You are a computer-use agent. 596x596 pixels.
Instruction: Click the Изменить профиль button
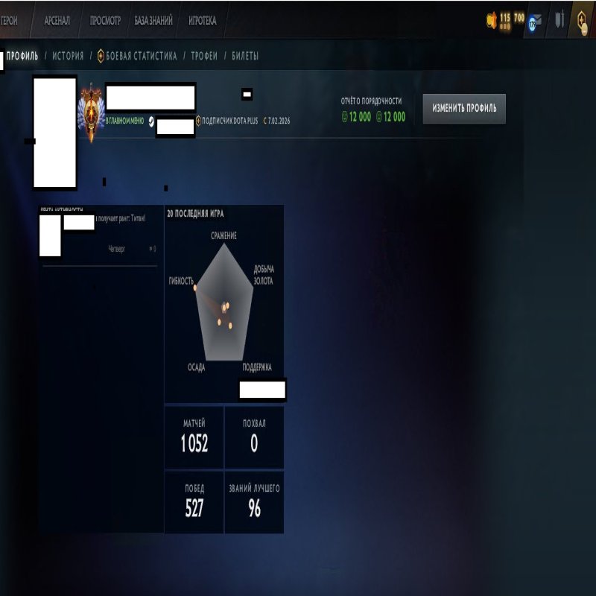pos(464,108)
